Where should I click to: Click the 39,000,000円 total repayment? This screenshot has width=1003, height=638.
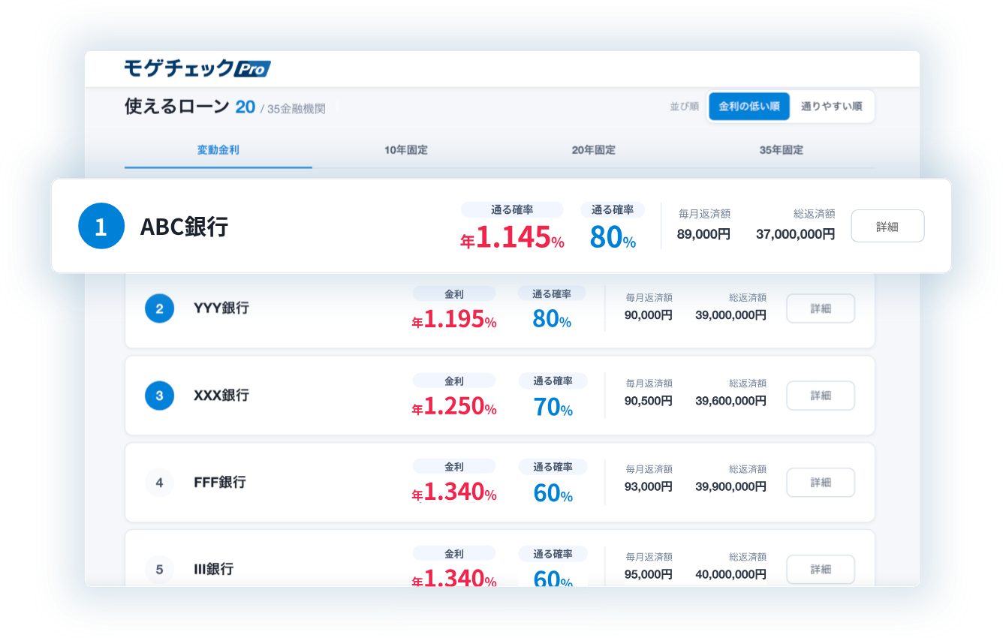pyautogui.click(x=731, y=315)
